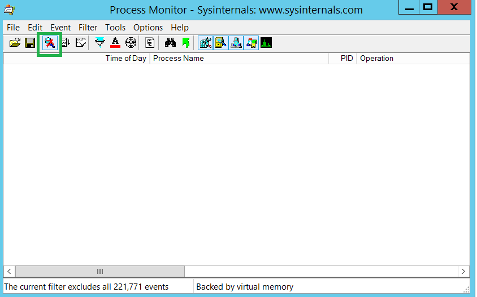This screenshot has height=297, width=477.
Task: Toggle Show Process and Thread Activity icon
Action: tap(251, 43)
